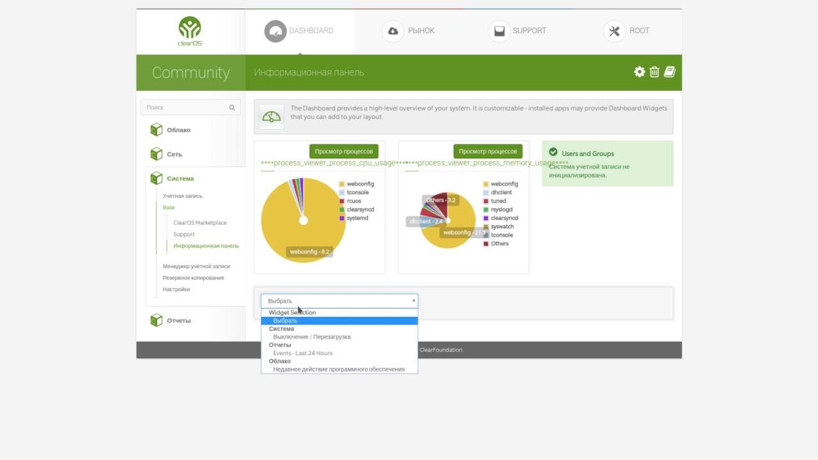This screenshot has height=460, width=818.
Task: Select Информационная панель in sidebar
Action: pyautogui.click(x=206, y=246)
